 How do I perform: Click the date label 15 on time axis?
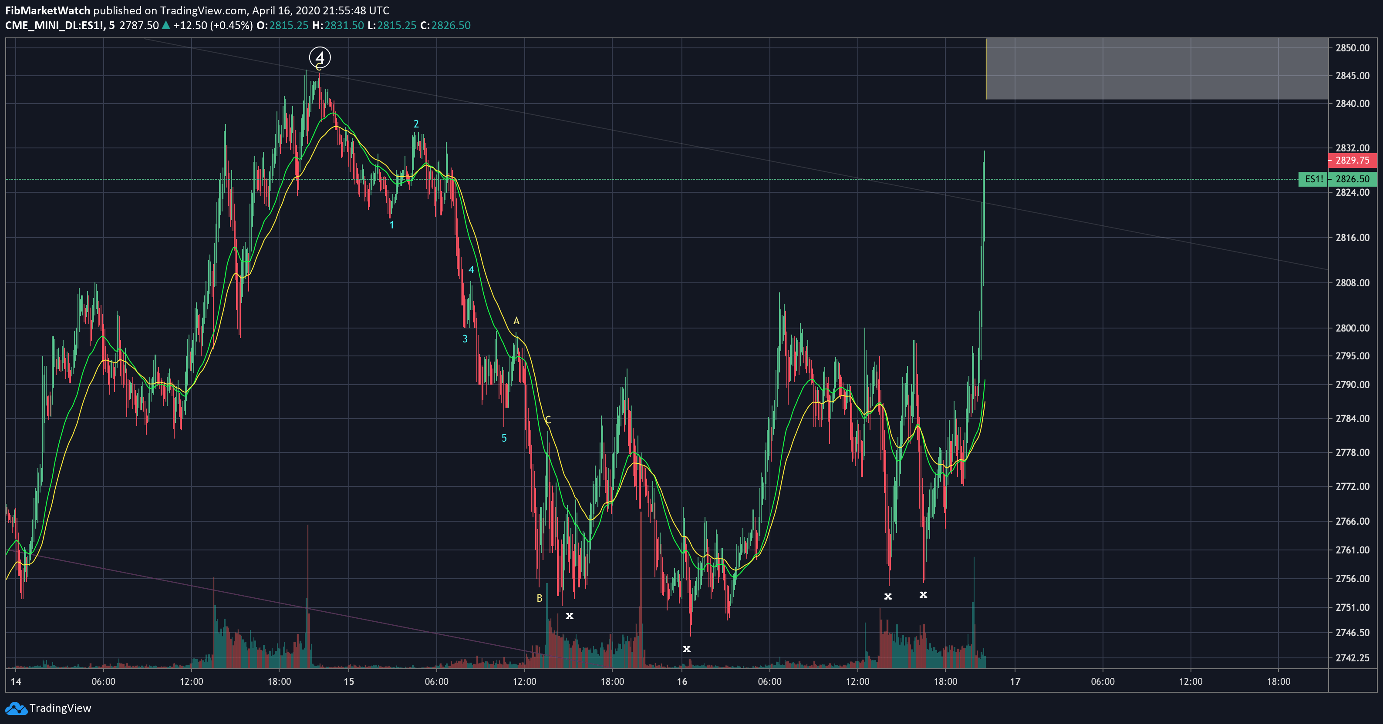(x=349, y=682)
